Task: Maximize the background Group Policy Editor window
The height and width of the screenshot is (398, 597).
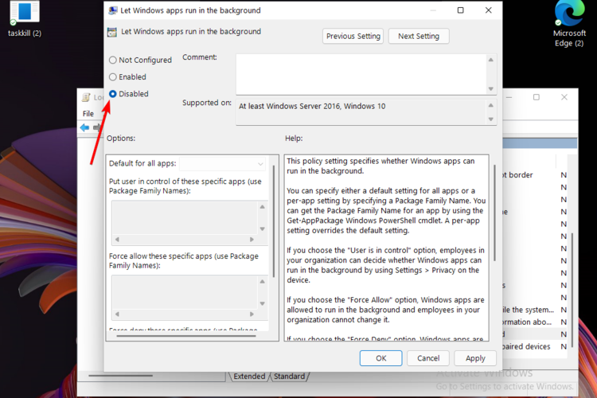Action: tap(537, 97)
